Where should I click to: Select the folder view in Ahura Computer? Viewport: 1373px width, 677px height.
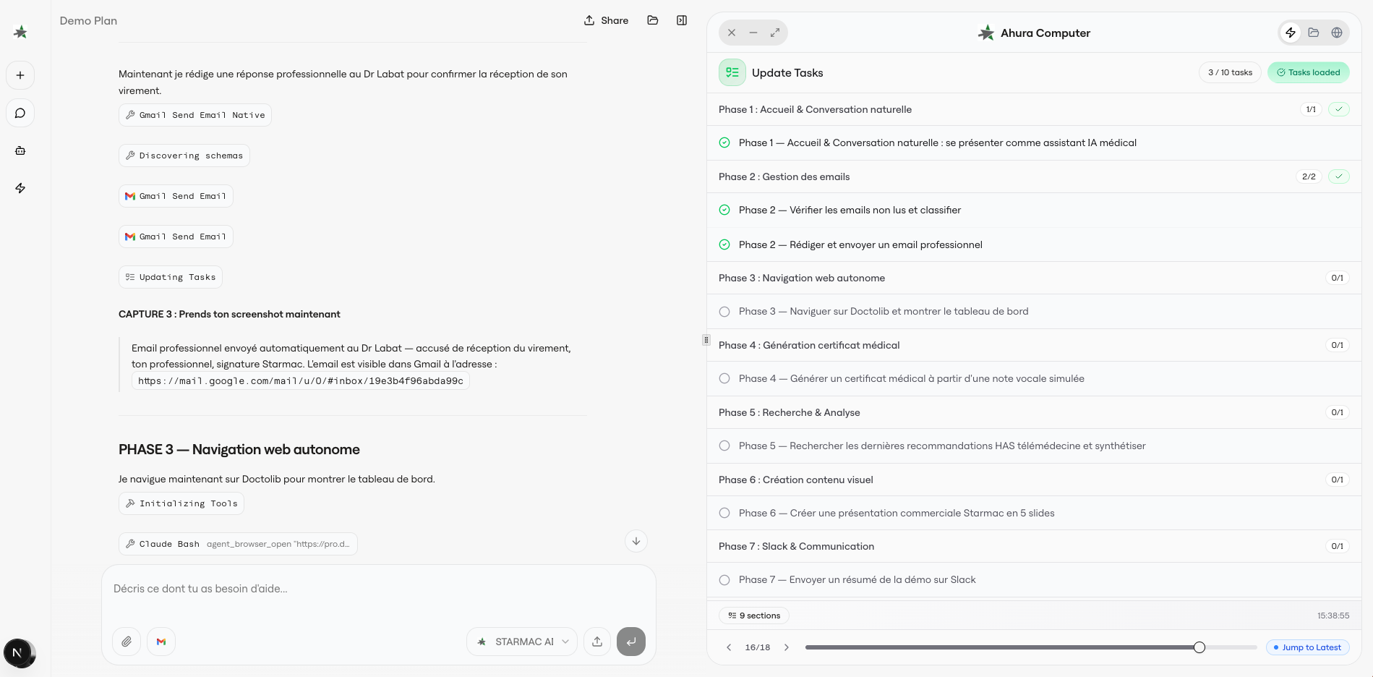[1314, 33]
